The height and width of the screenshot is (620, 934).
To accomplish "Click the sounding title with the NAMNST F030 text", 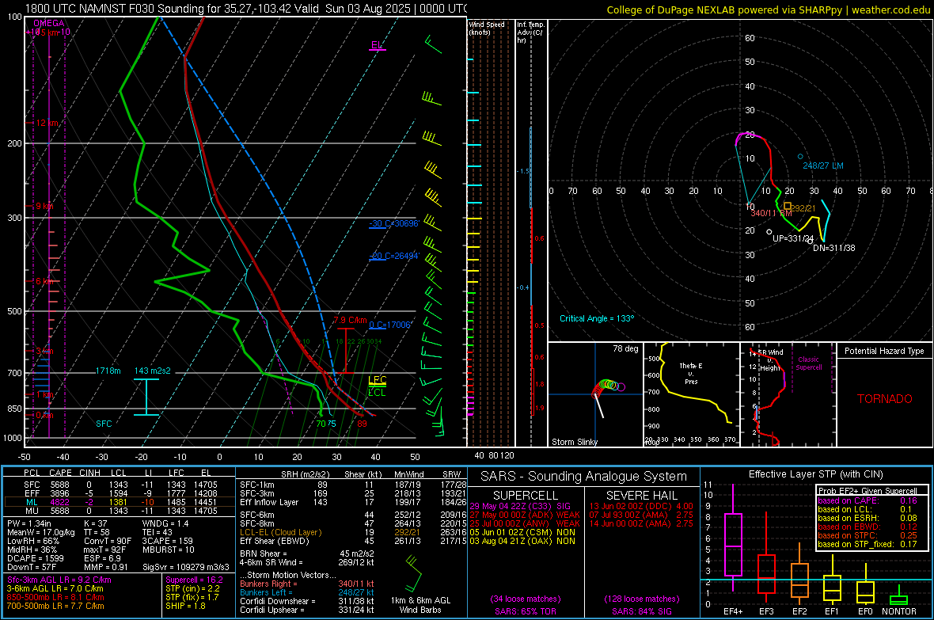I will click(x=246, y=9).
